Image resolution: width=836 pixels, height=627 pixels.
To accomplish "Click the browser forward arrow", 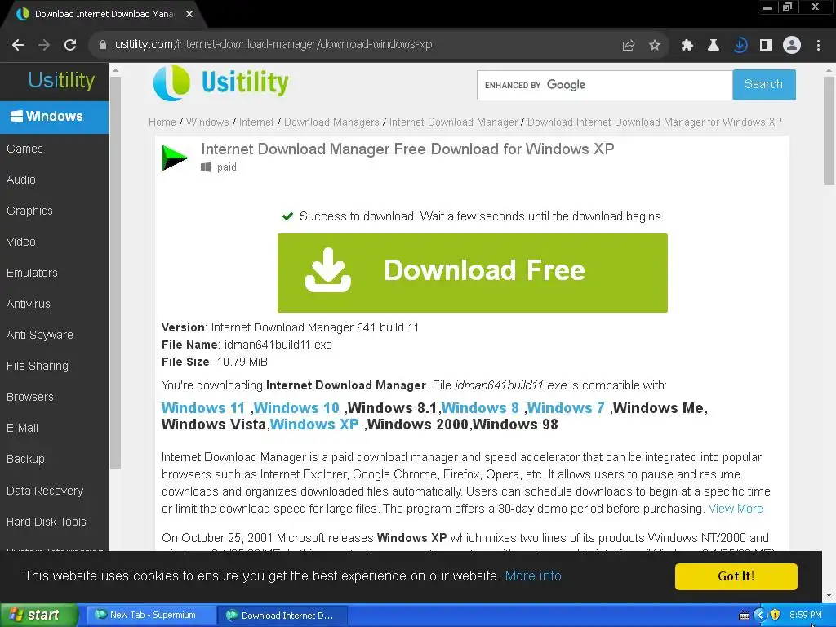I will coord(44,46).
